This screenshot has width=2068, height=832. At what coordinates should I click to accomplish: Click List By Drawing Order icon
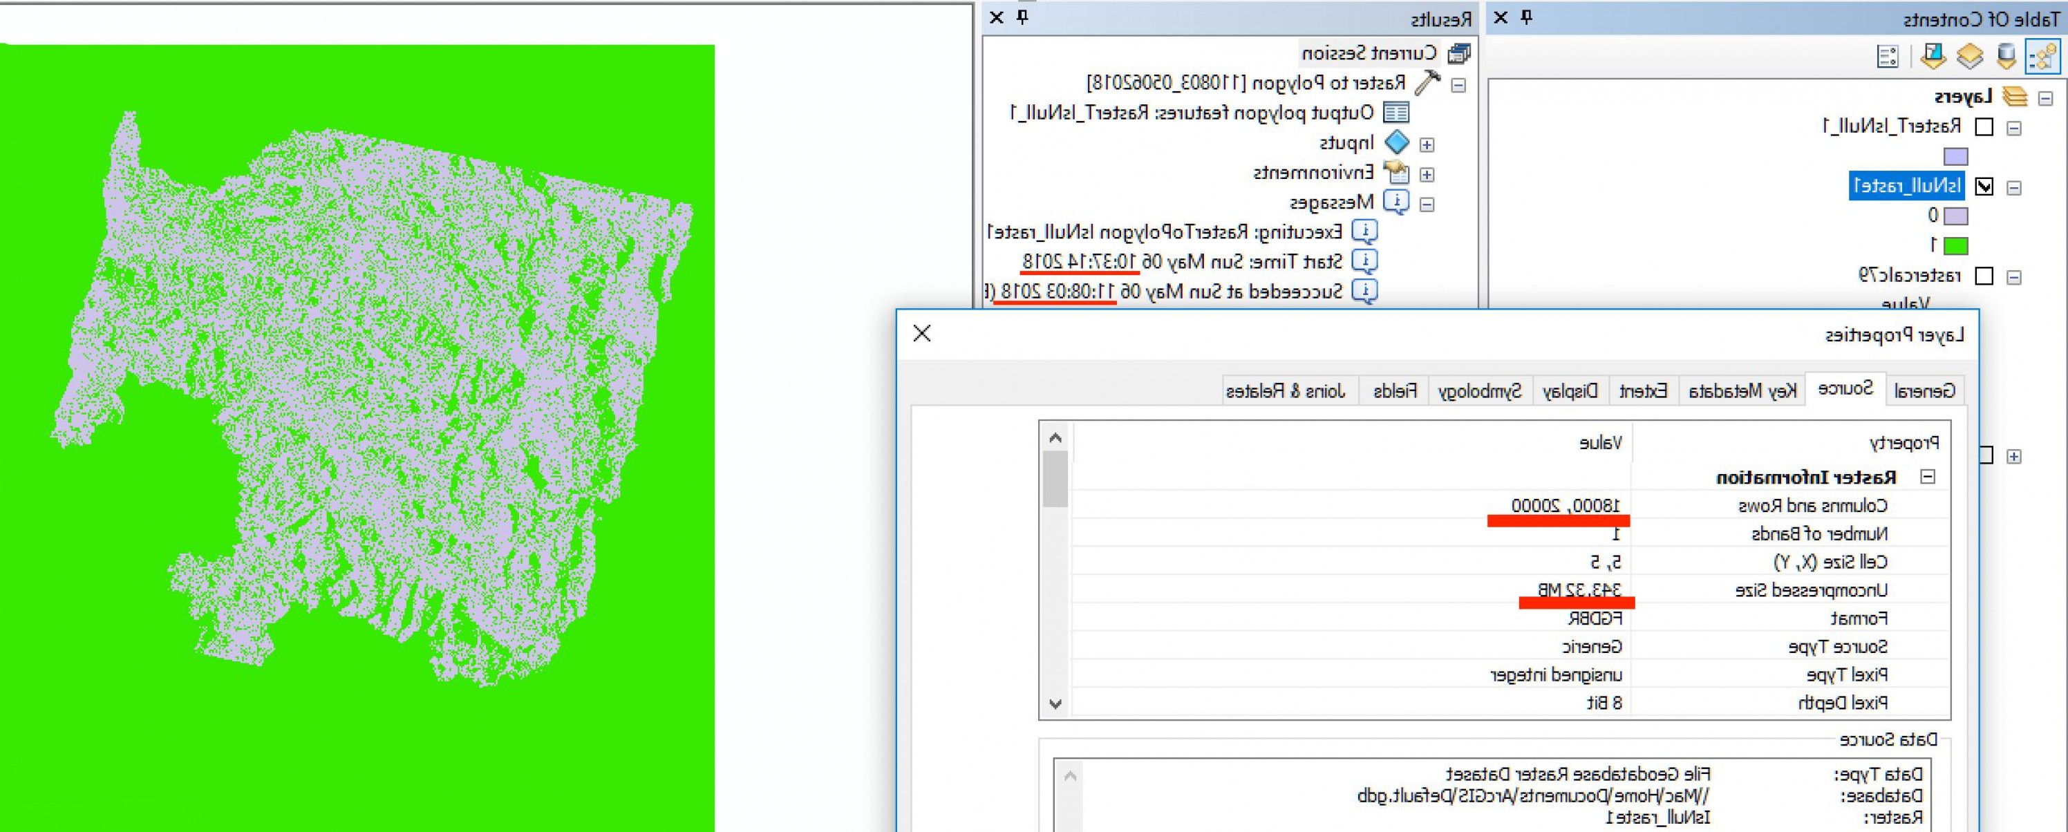(2042, 56)
